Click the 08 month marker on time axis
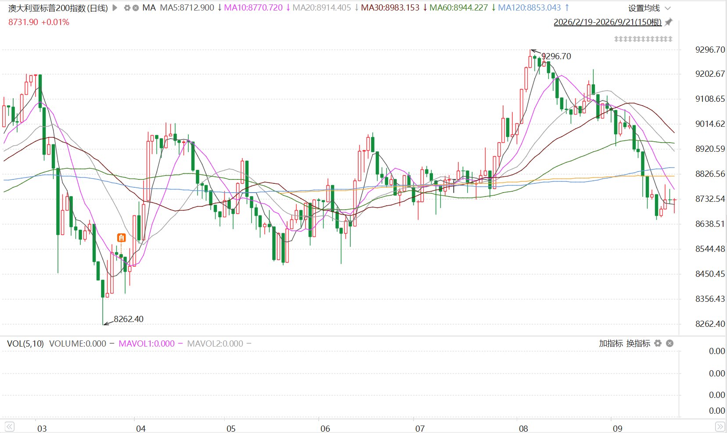 tap(523, 428)
